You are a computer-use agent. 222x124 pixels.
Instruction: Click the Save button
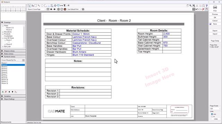[215, 24]
